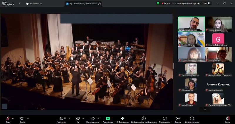Open the Чат chat panel

click(x=78, y=118)
